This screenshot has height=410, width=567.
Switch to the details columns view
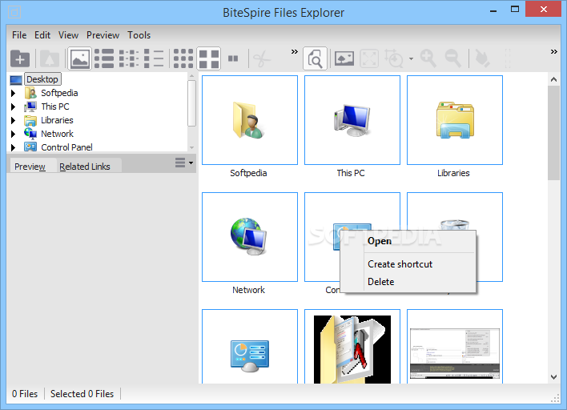[129, 58]
